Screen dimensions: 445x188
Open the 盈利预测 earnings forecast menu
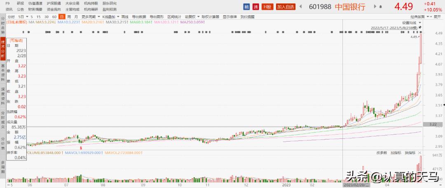tap(109, 9)
